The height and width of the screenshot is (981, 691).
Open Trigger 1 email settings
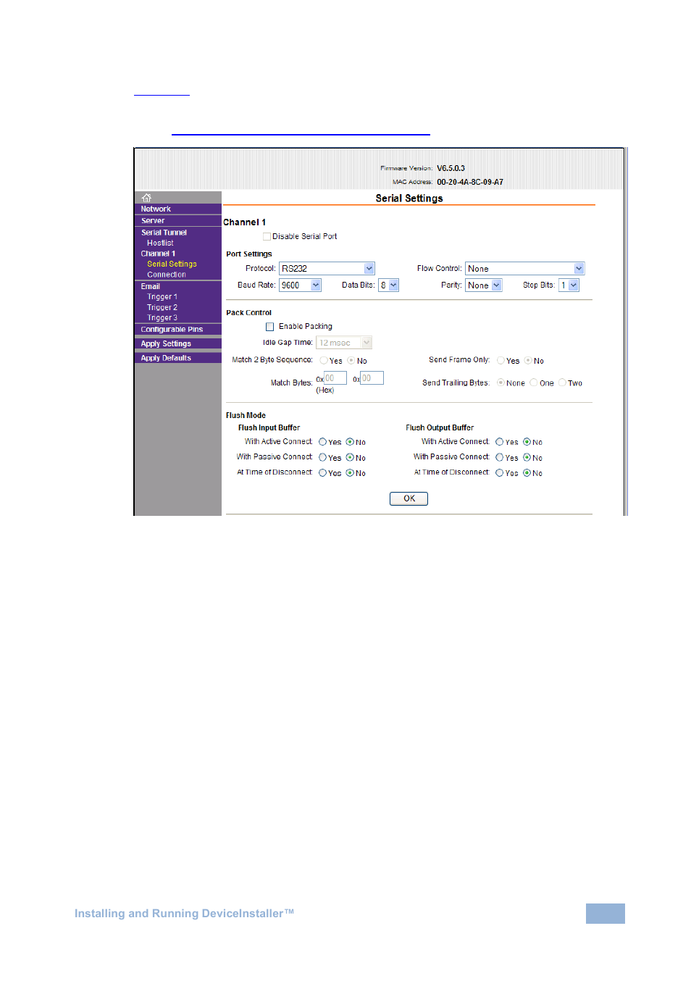(x=161, y=296)
